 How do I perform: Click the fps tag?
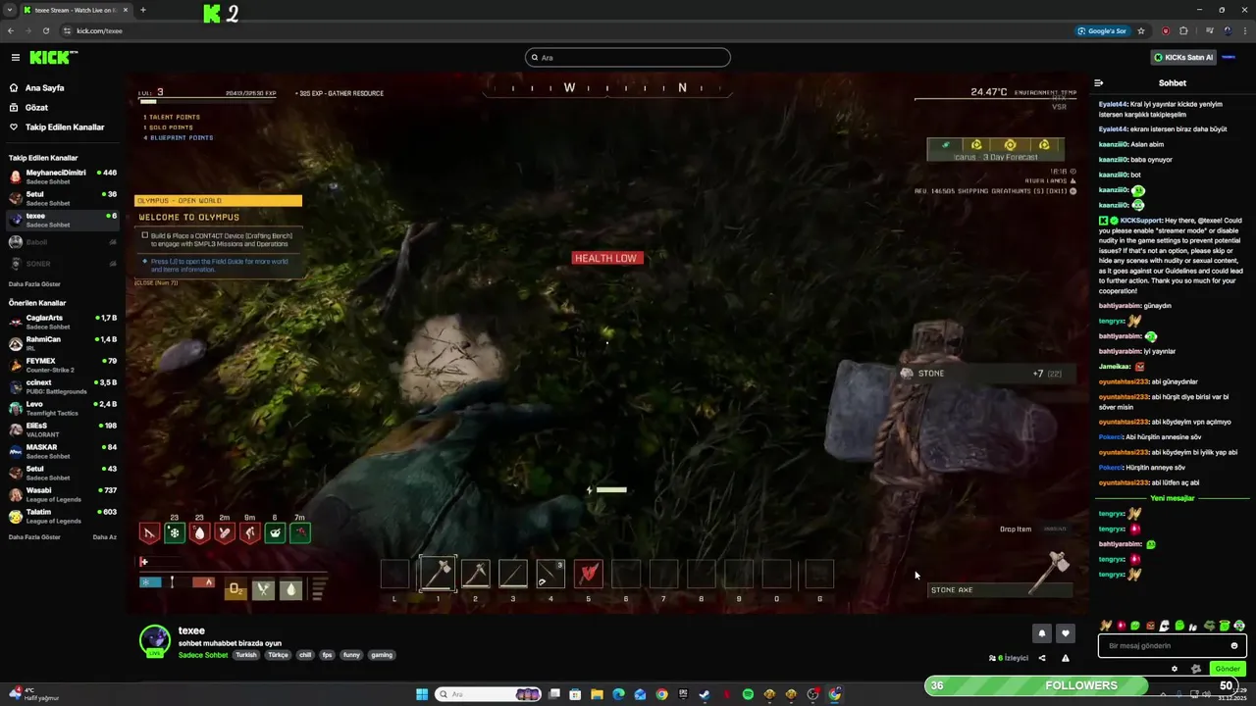tap(328, 655)
